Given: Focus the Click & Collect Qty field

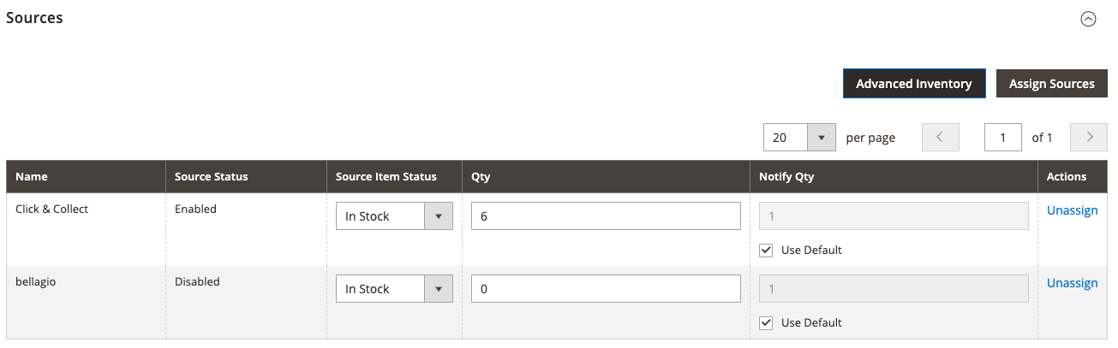Looking at the screenshot, I should pos(606,216).
